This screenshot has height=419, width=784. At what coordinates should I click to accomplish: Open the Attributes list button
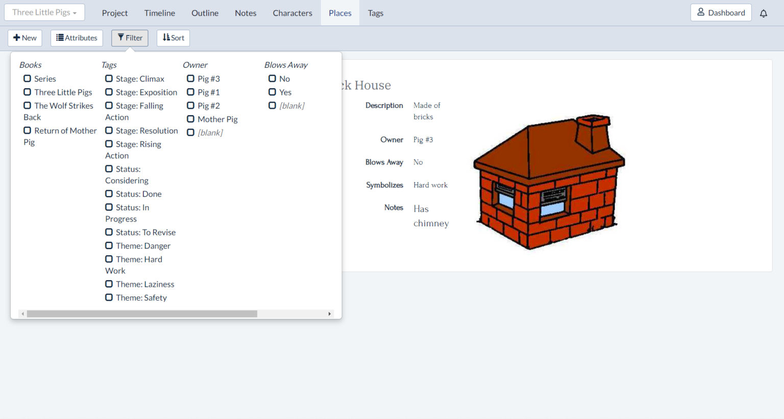pyautogui.click(x=77, y=38)
